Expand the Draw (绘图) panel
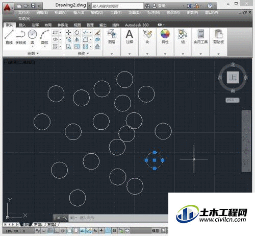Viewport: 255px width, 236px height. [x=33, y=54]
